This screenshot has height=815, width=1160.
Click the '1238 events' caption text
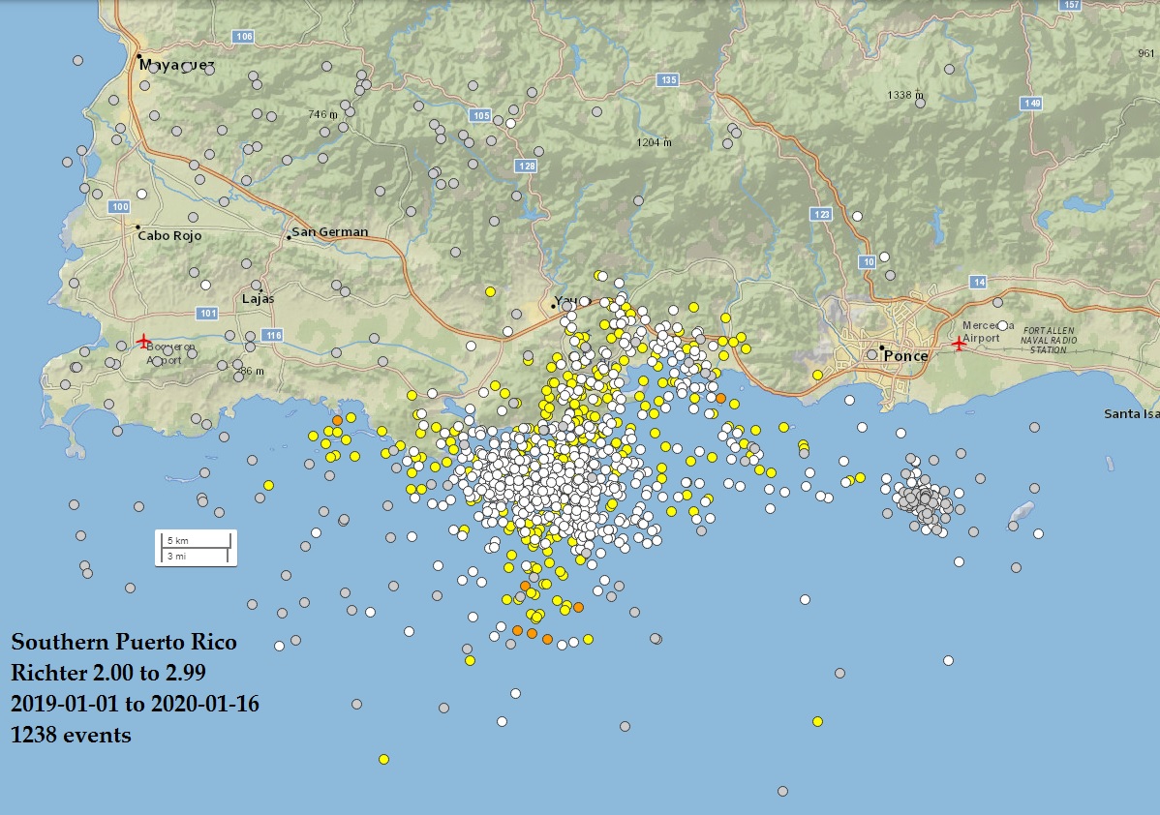tap(71, 735)
